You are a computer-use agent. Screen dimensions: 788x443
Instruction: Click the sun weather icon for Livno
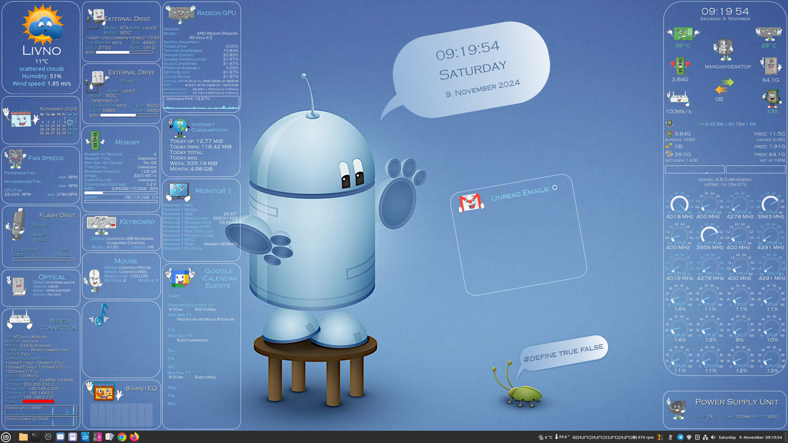(x=42, y=25)
